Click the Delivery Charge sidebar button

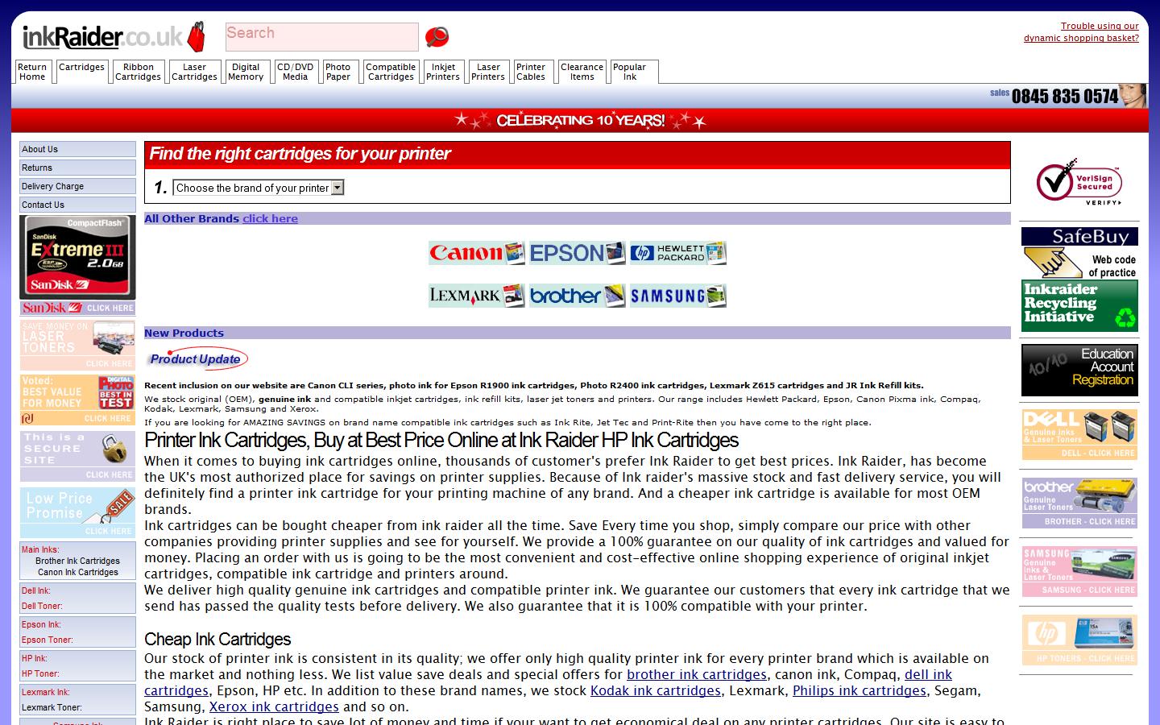(77, 186)
